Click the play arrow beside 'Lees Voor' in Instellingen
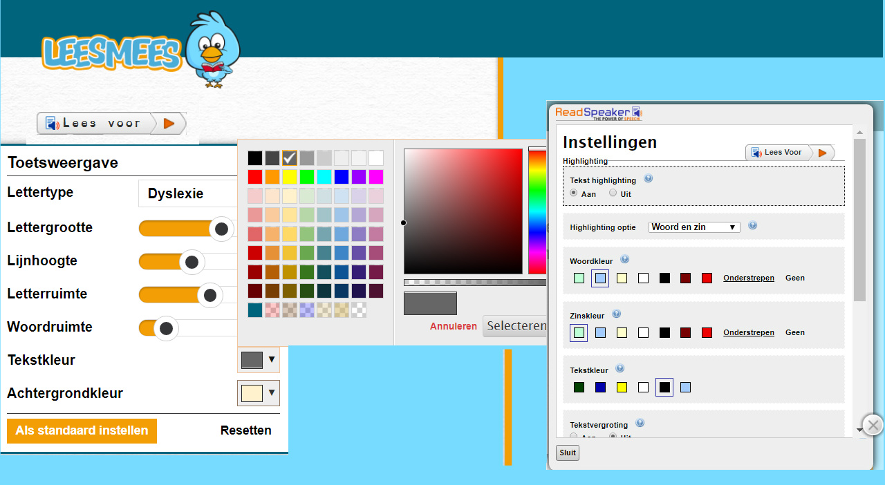Screen dimensions: 885x485 (x=822, y=153)
